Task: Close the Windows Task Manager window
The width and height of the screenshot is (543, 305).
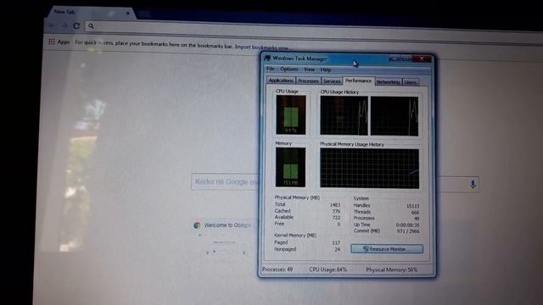Action: coord(422,58)
